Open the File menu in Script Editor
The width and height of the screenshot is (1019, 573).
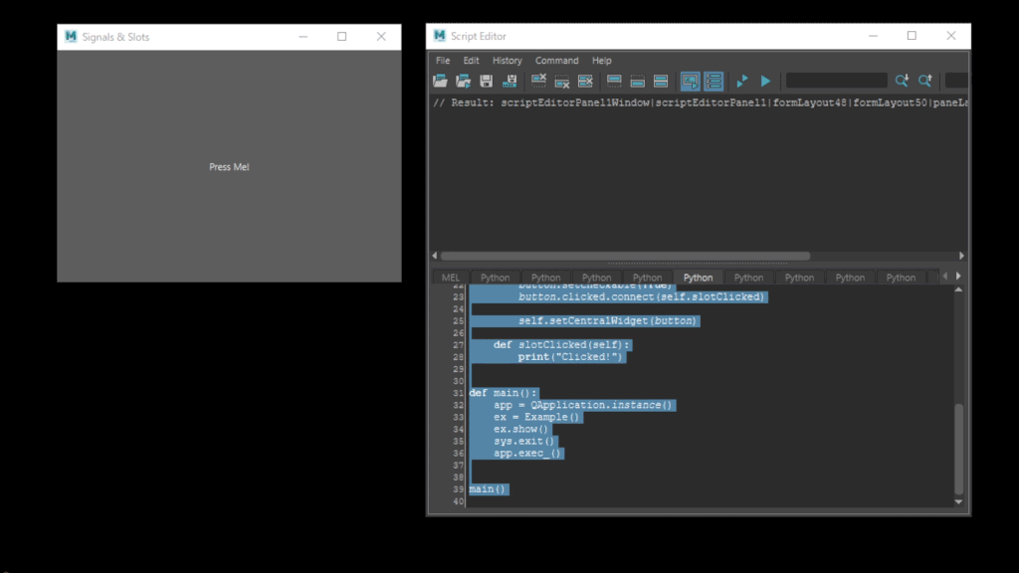coord(443,61)
